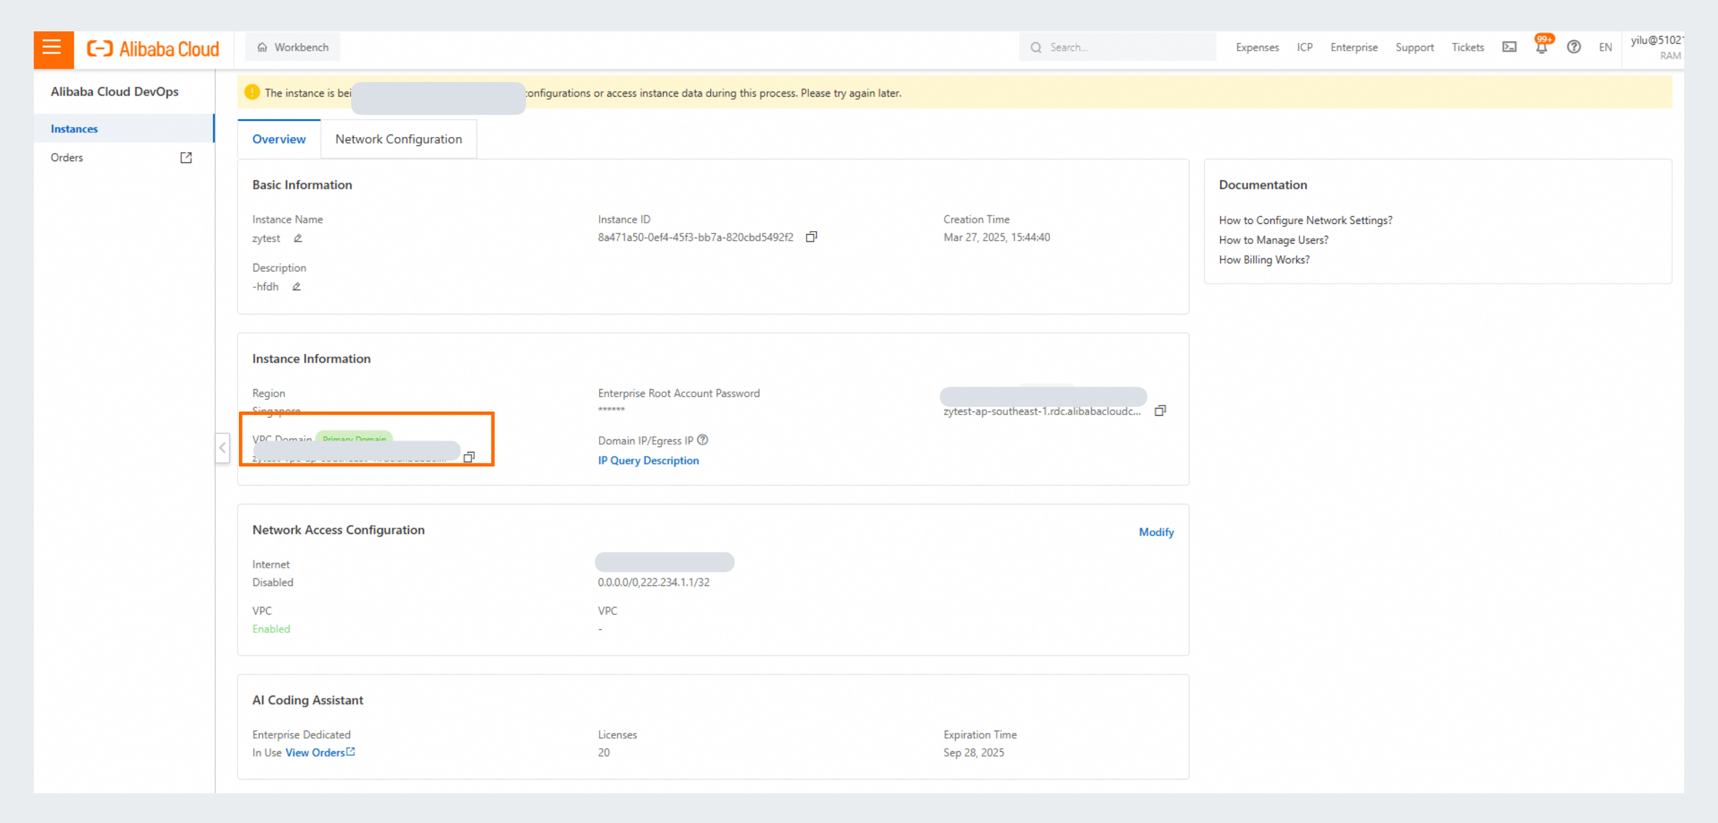Copy the VPC Domain address
1718x823 pixels.
coord(469,457)
